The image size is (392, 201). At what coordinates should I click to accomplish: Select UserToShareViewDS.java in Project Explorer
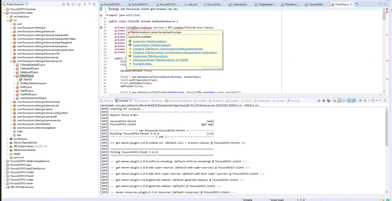[x=33, y=98]
